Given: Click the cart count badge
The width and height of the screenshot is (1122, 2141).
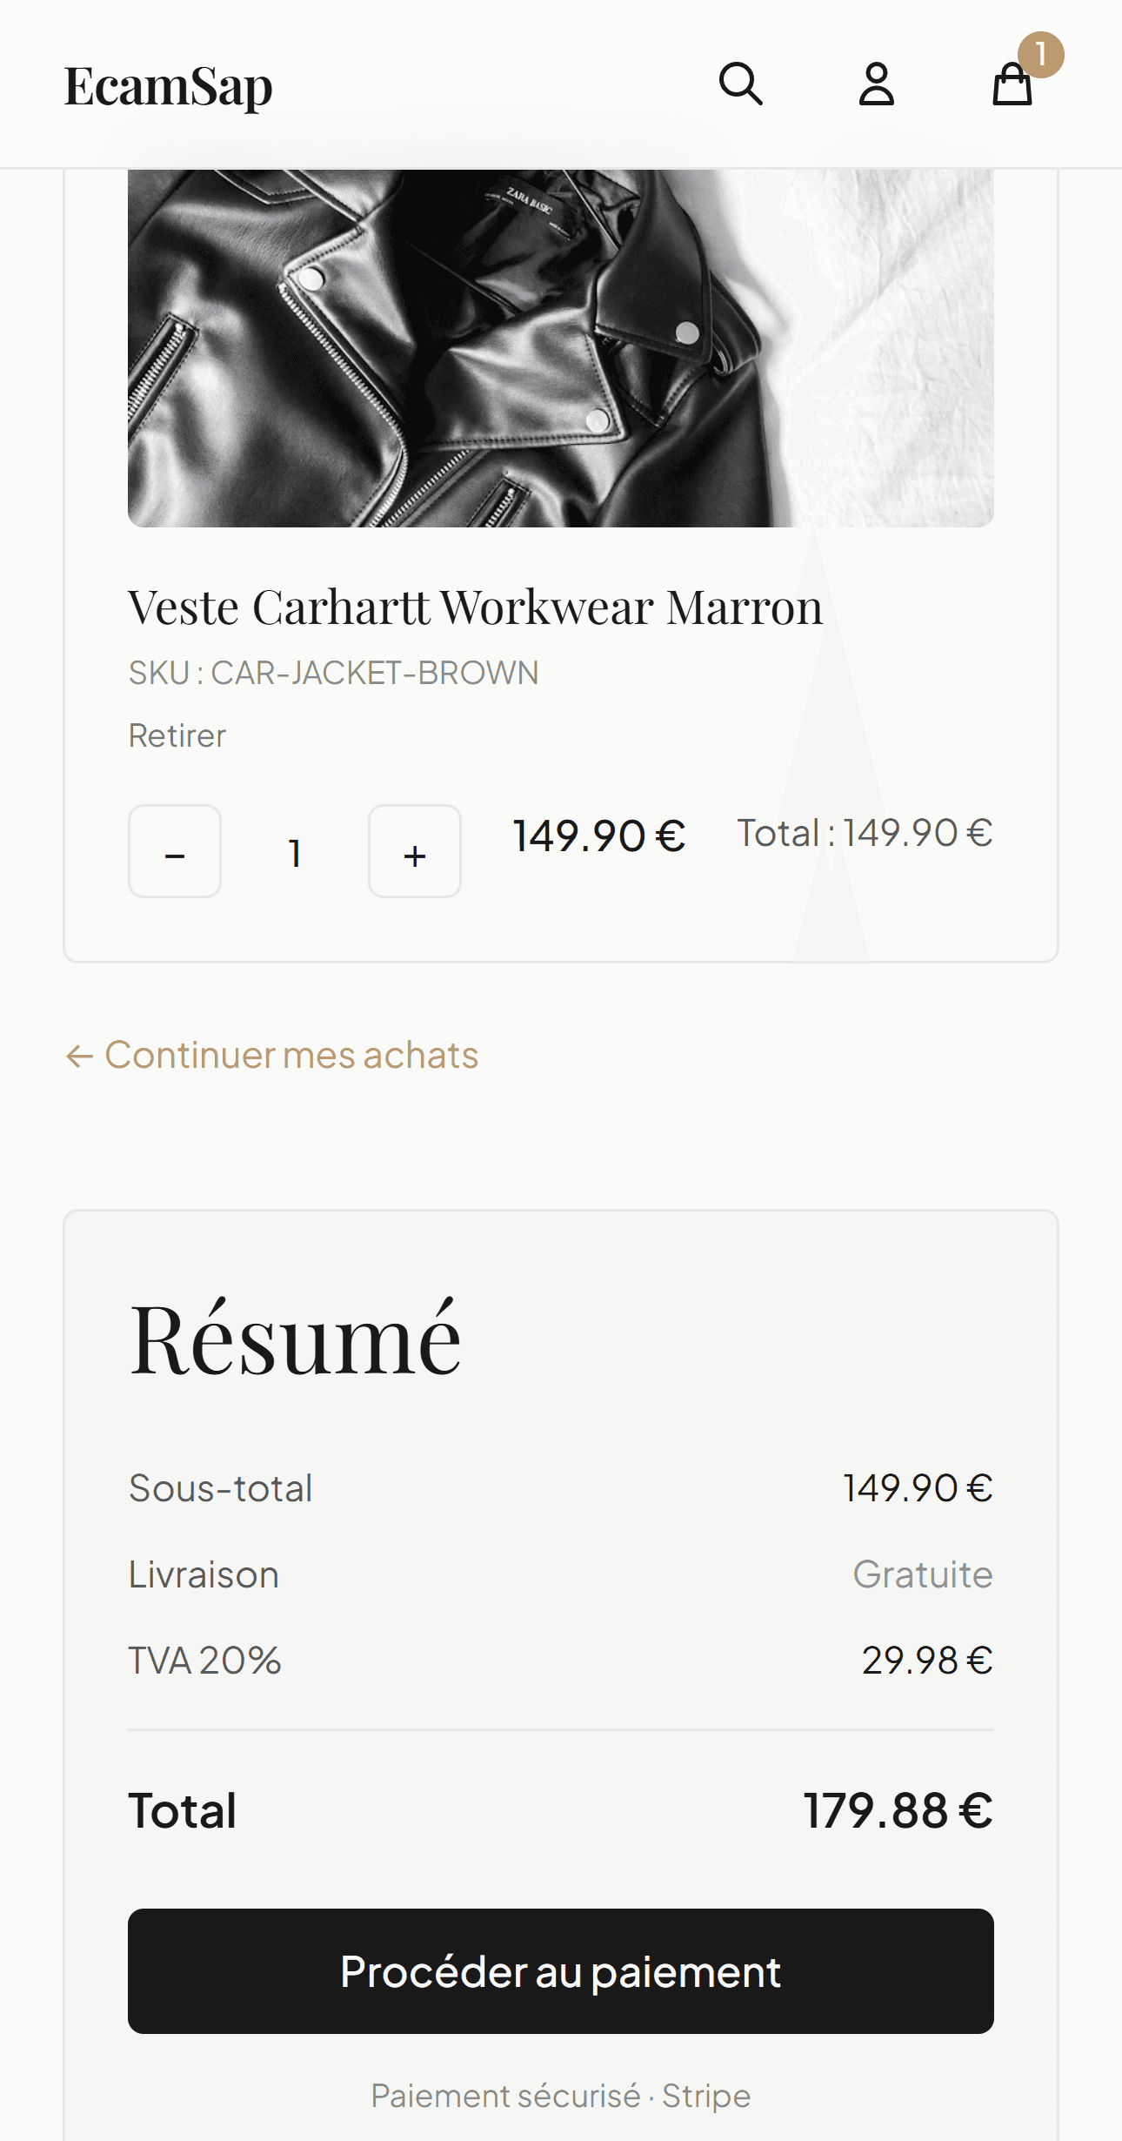Looking at the screenshot, I should coord(1040,55).
